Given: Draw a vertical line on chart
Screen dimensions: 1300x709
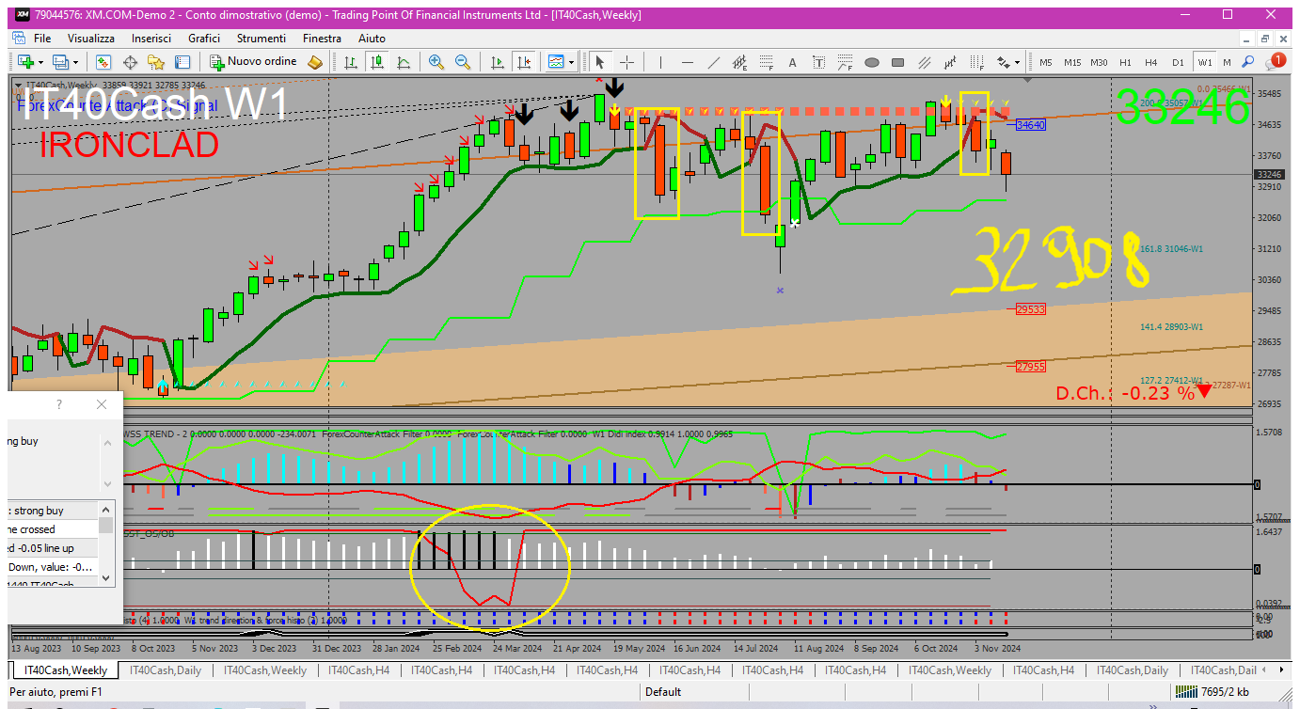Looking at the screenshot, I should tap(661, 62).
